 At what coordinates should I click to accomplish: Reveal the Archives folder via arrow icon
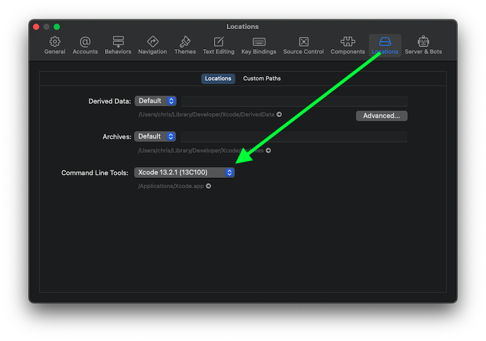tap(268, 150)
